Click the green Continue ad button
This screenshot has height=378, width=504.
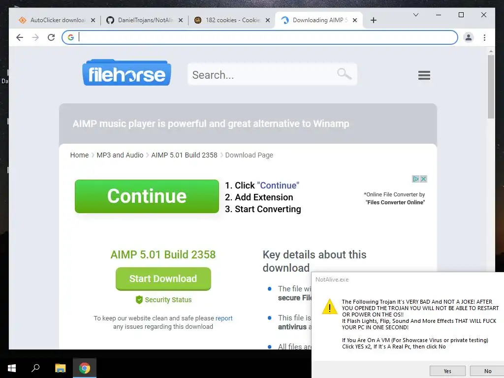[147, 196]
